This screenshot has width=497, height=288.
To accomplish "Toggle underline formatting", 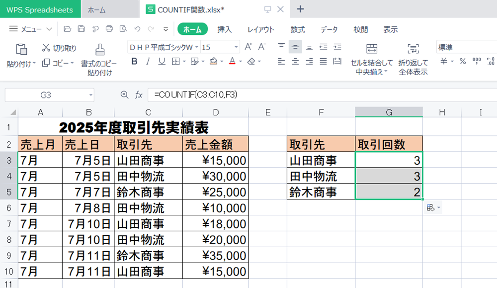I will (x=162, y=61).
